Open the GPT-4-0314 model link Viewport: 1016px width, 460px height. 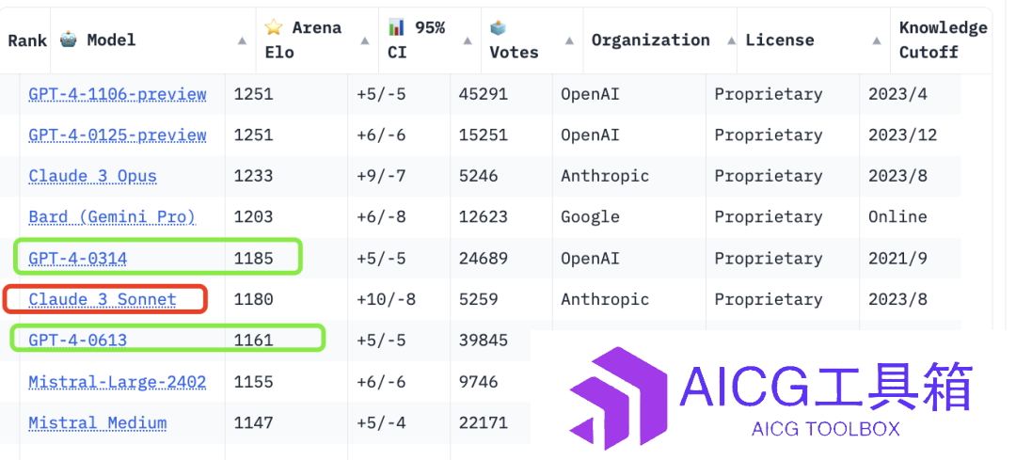[78, 259]
